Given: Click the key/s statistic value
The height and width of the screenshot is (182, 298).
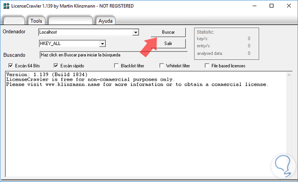Looking at the screenshot, I should (249, 39).
